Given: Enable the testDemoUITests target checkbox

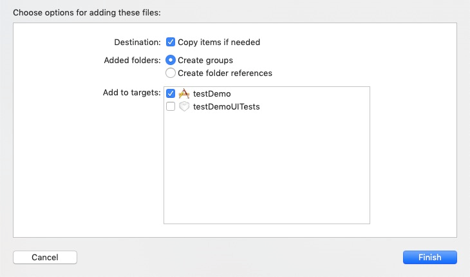Looking at the screenshot, I should (x=171, y=106).
